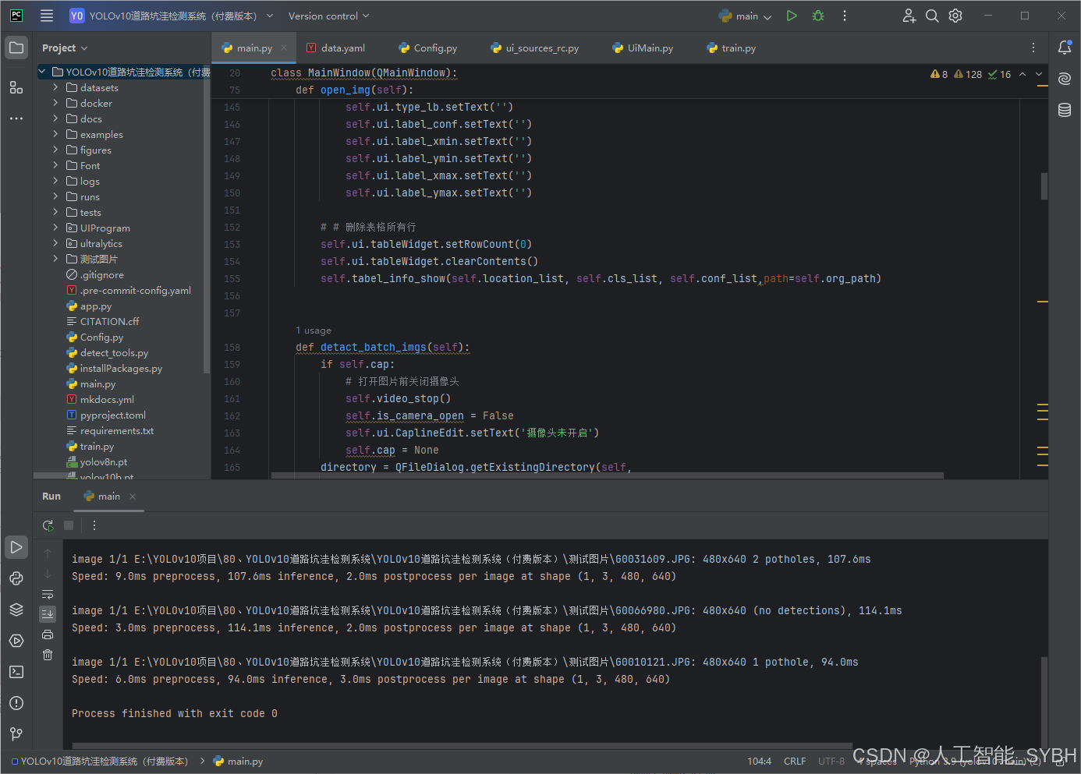The image size is (1081, 774).
Task: Close the main run tab
Action: 133,497
